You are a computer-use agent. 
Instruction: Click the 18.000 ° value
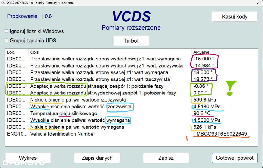coord(203,72)
